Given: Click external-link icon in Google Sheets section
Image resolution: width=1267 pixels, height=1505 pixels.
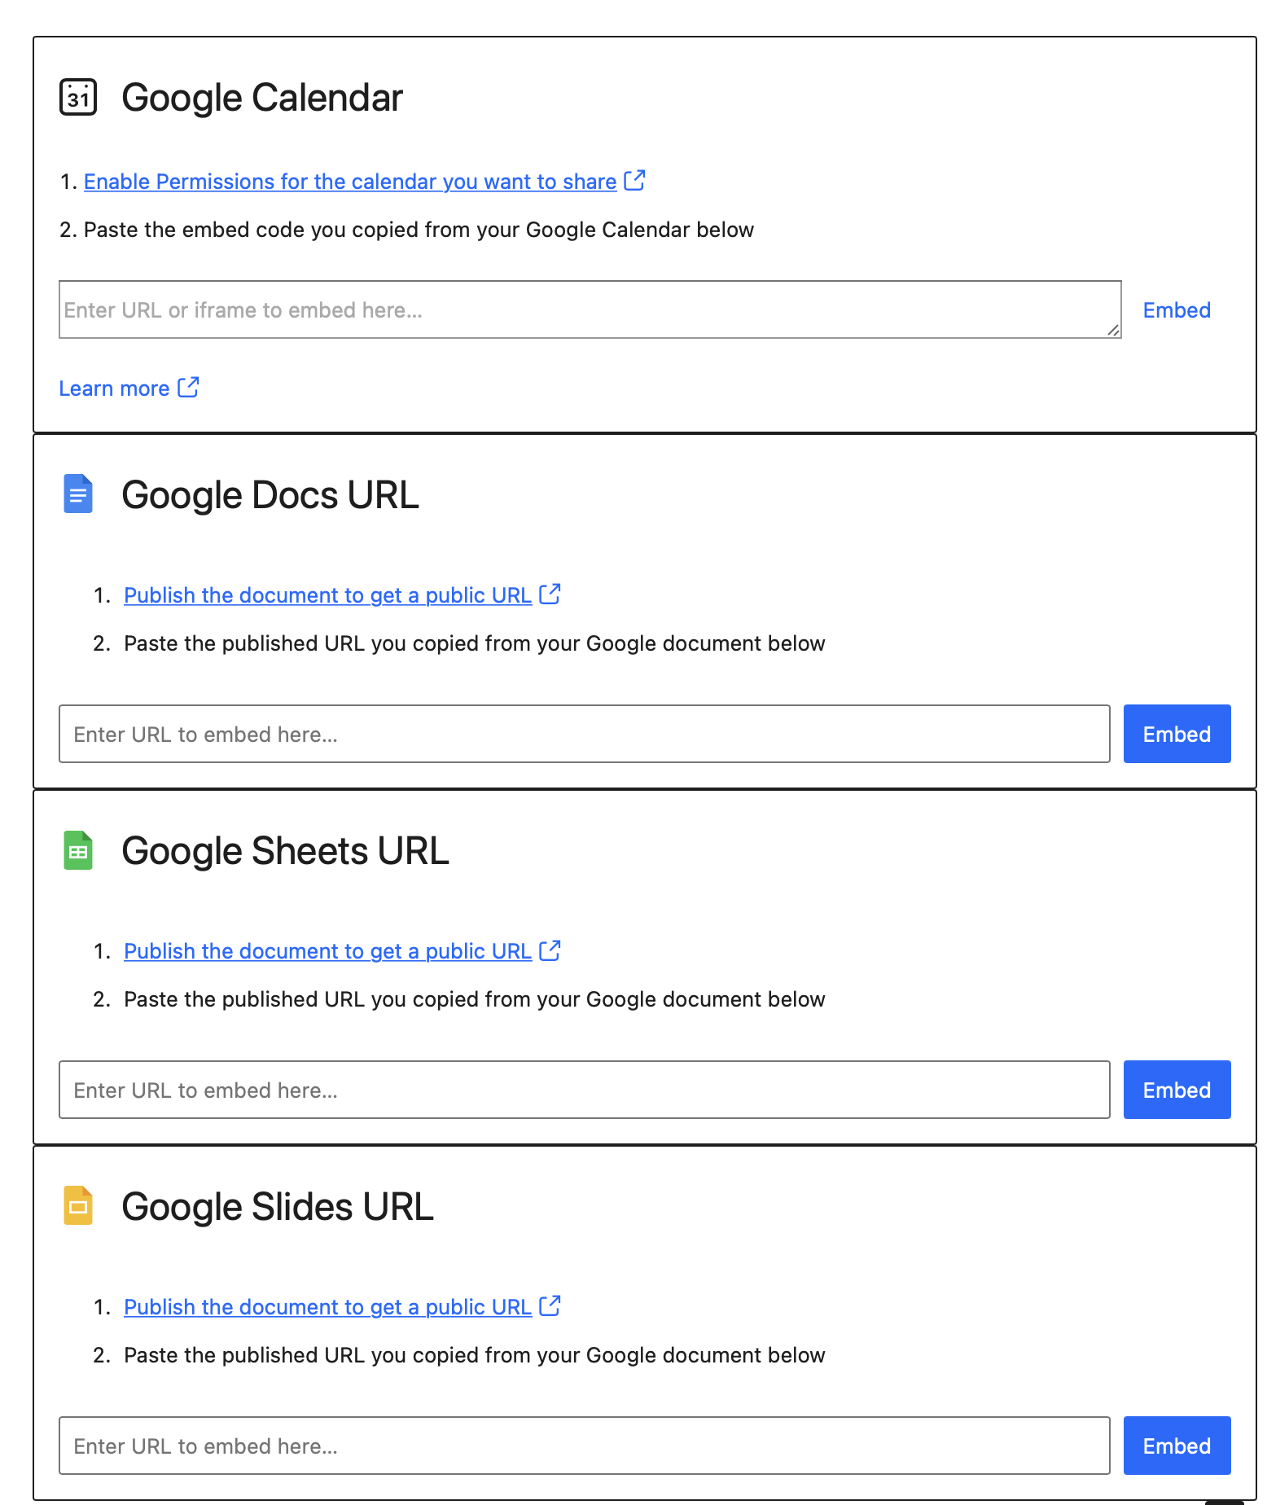Looking at the screenshot, I should [550, 950].
